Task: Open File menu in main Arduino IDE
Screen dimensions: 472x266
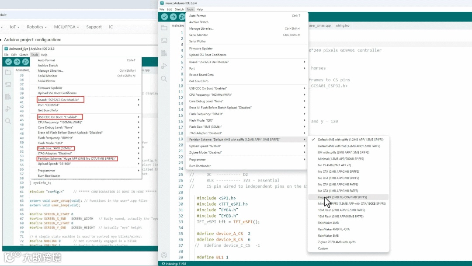Action: click(162, 9)
